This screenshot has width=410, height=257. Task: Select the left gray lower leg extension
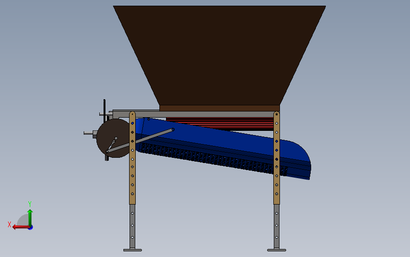[x=132, y=226]
